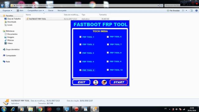Tick the FRP TOOL 4 checkbox

80,62
